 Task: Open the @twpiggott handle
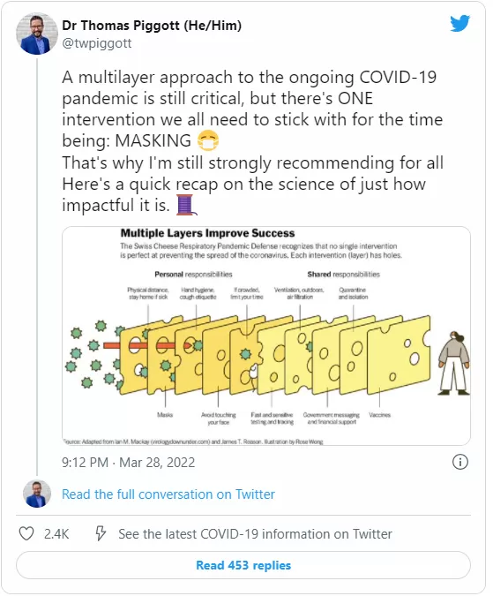click(x=97, y=43)
